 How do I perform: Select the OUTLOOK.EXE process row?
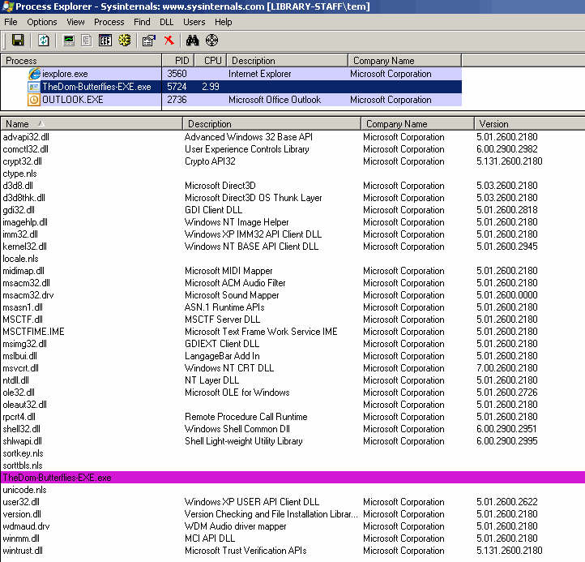coord(231,100)
